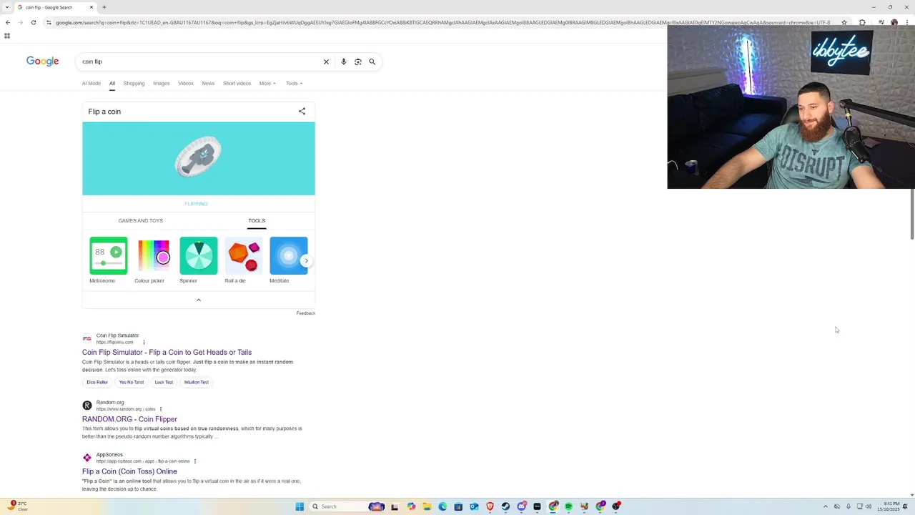Open File Explorer from taskbar
The height and width of the screenshot is (515, 915).
(427, 506)
